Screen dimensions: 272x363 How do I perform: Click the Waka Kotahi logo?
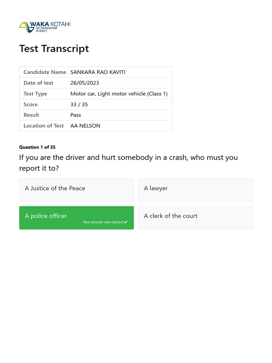tap(44, 27)
